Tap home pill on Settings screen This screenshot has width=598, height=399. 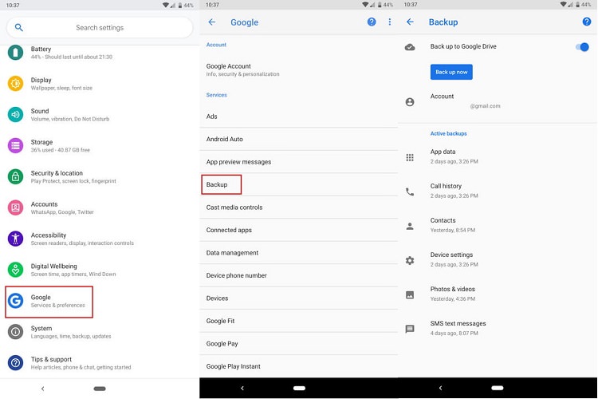[100, 389]
